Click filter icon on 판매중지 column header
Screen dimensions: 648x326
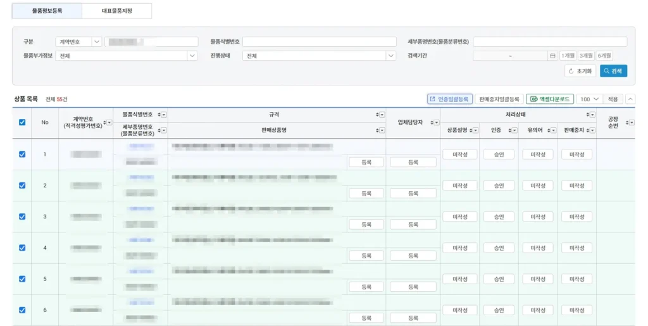pyautogui.click(x=592, y=130)
